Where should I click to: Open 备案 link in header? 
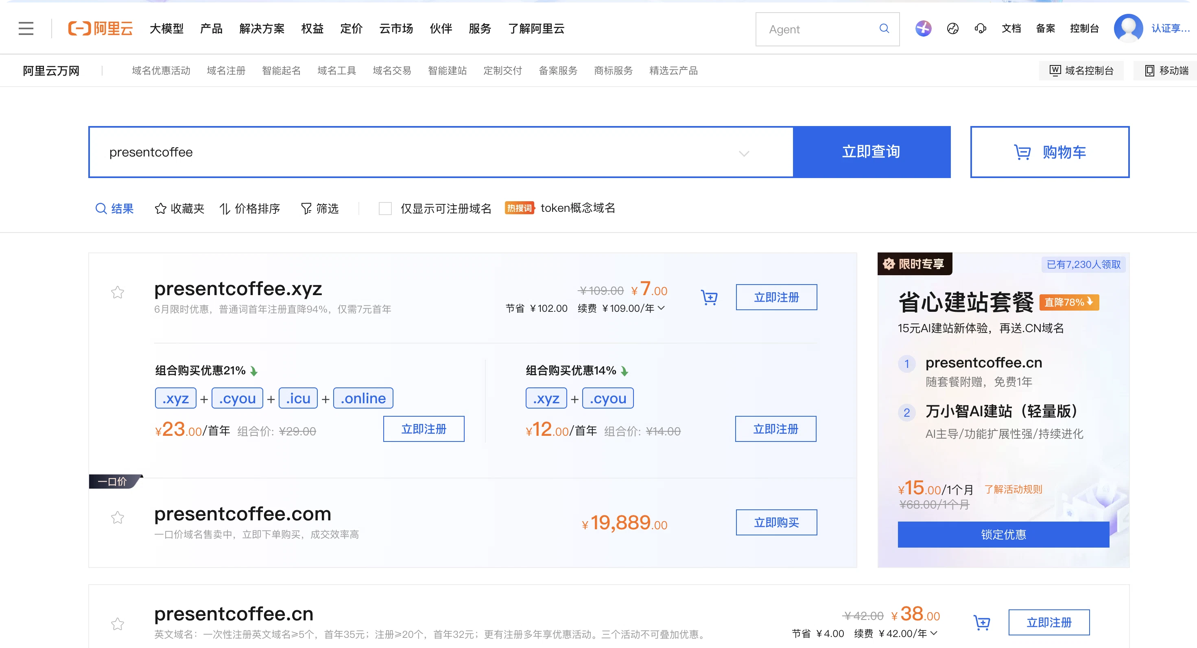(1046, 29)
